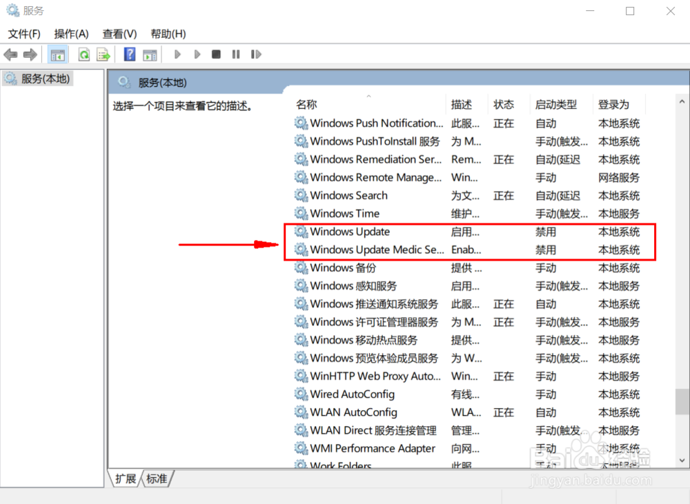Screen dimensions: 690x504
Task: Select Windows Push Notification... service
Action: 377,123
